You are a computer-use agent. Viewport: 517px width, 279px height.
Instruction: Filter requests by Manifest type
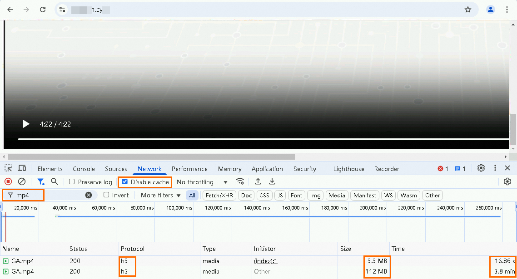[365, 196]
